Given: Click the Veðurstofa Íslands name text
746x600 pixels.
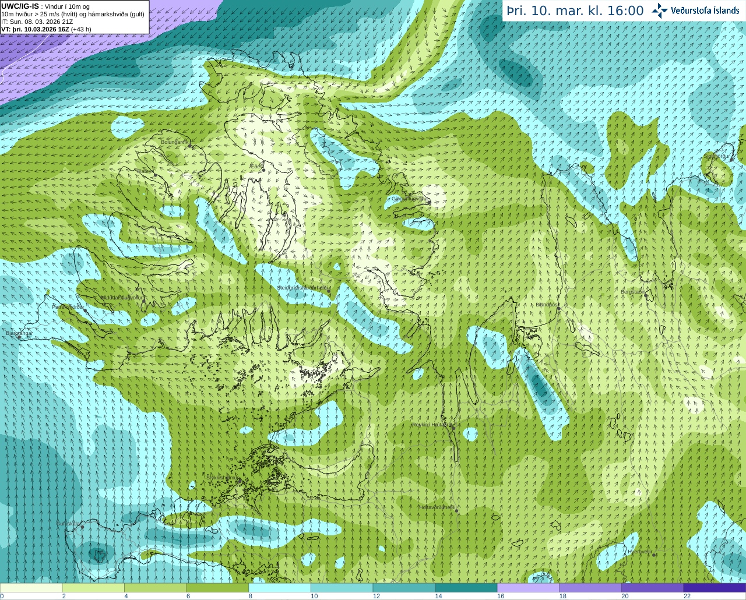Looking at the screenshot, I should 705,10.
